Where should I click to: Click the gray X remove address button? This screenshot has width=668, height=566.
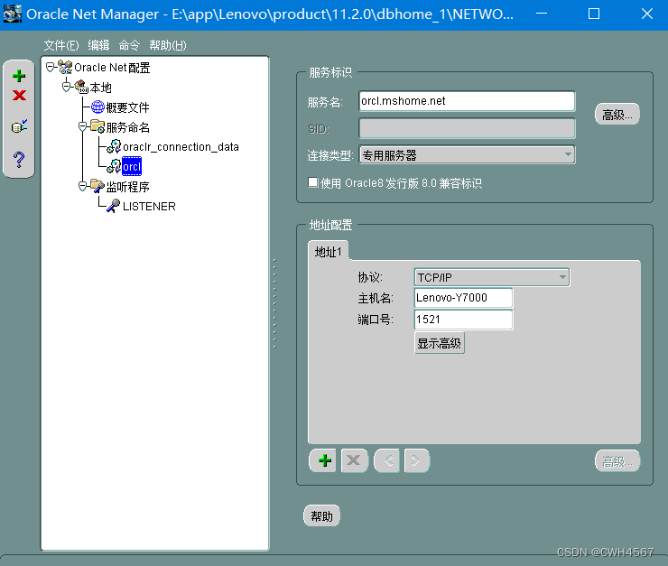pos(354,460)
